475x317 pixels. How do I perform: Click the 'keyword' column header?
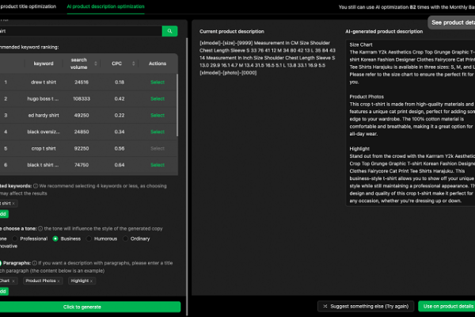pos(44,63)
